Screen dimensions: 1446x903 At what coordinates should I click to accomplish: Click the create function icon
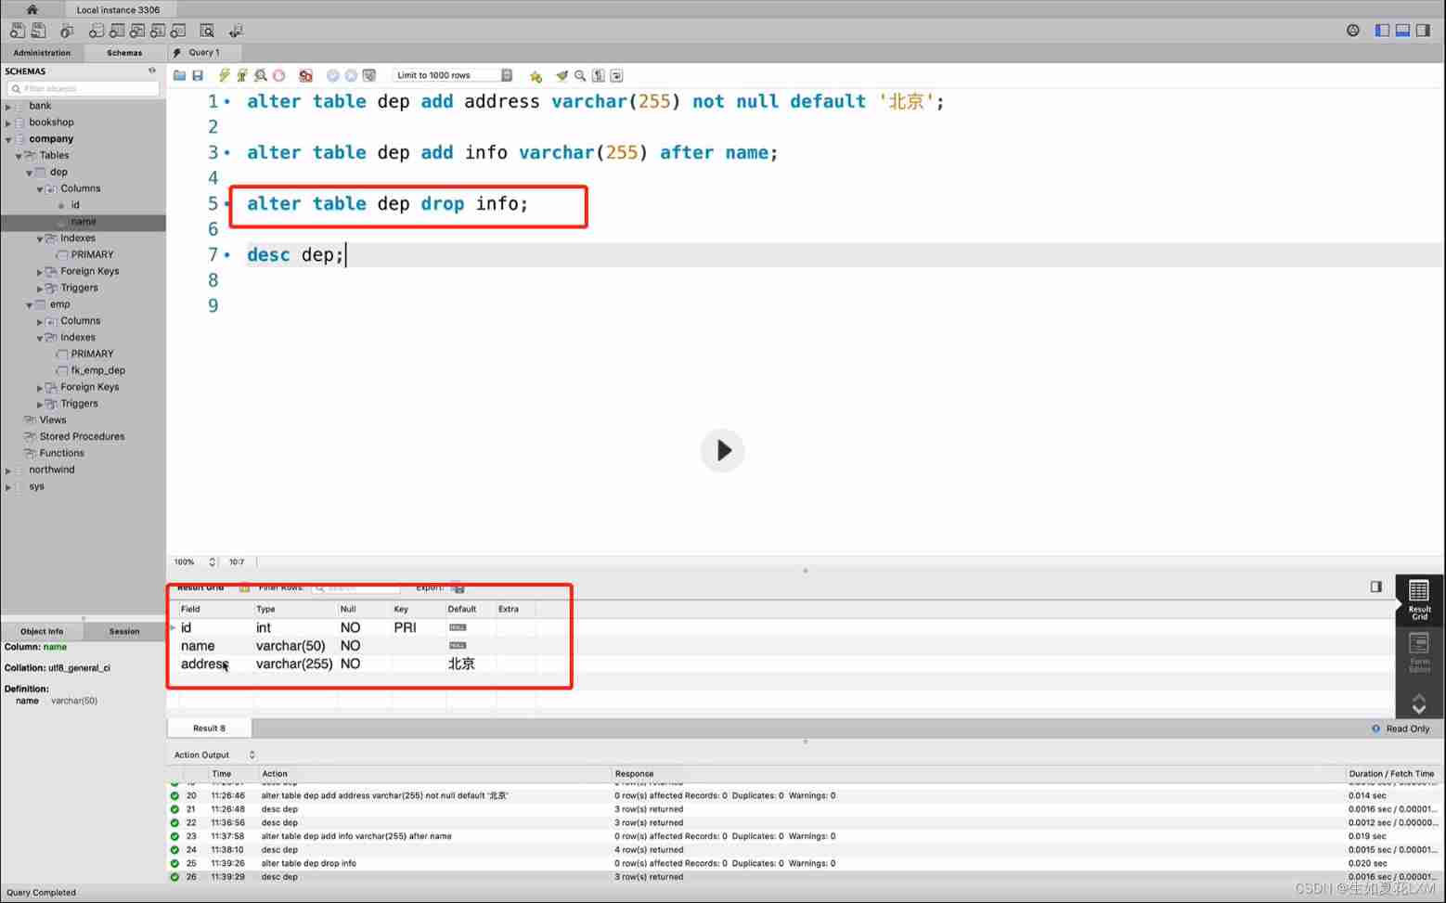(x=178, y=31)
